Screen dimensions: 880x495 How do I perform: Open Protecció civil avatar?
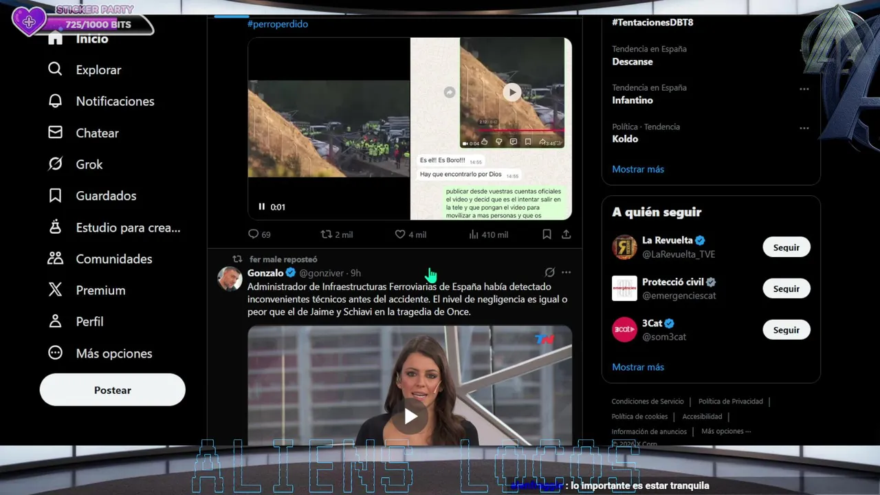pyautogui.click(x=624, y=289)
